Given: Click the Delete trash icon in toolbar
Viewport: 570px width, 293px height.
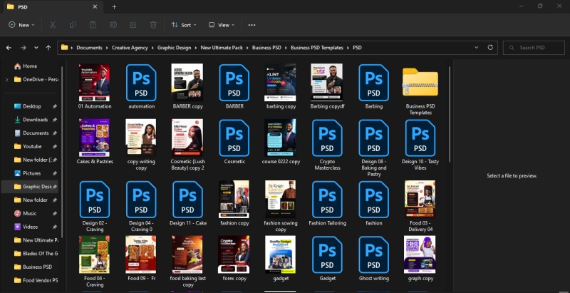Looking at the screenshot, I should click(x=153, y=25).
